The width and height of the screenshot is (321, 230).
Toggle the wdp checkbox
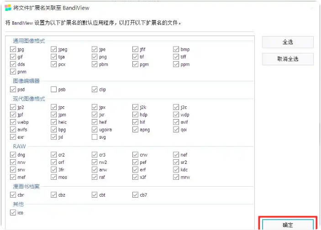(x=176, y=115)
